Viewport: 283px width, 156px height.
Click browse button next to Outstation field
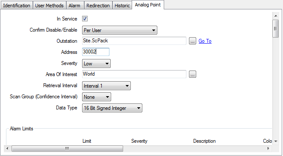tap(192, 41)
